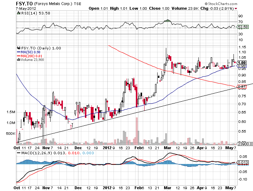Click the MA(200) 0.81 legend entry
The height and width of the screenshot is (191, 253).
pyautogui.click(x=31, y=56)
